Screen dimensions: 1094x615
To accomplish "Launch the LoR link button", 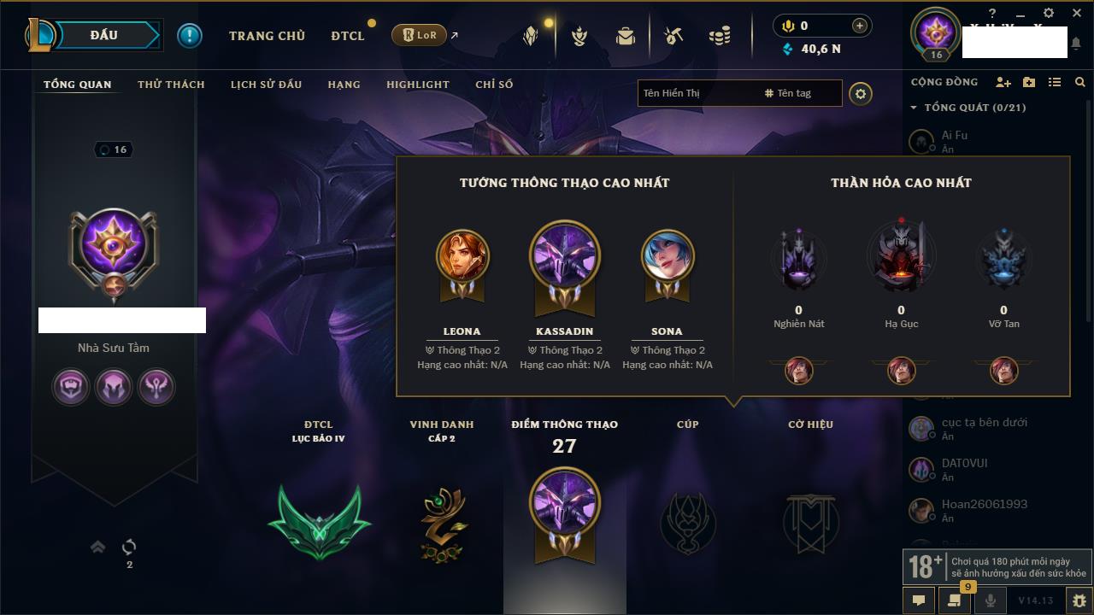I will pyautogui.click(x=419, y=35).
